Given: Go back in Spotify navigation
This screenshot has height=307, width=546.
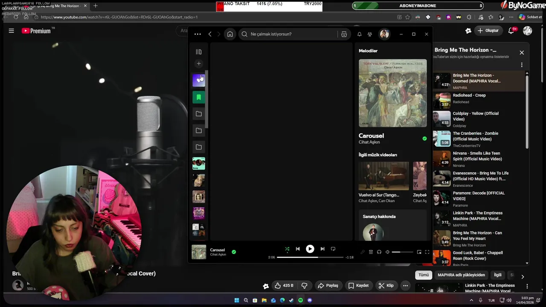Looking at the screenshot, I should click(x=210, y=34).
